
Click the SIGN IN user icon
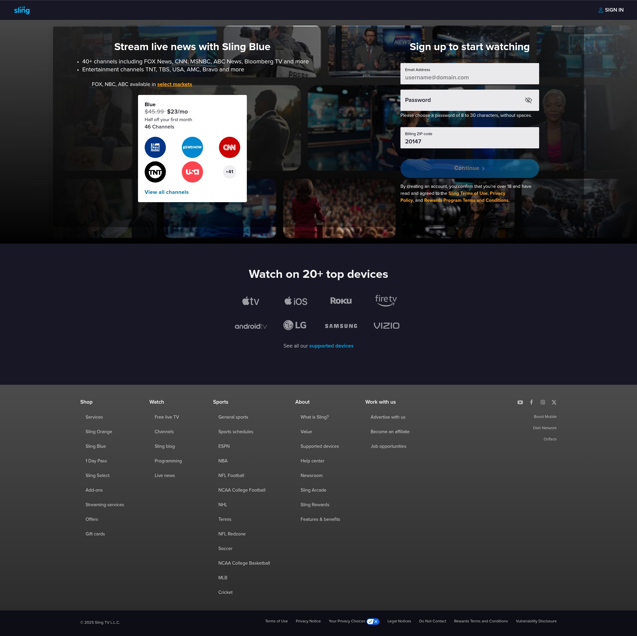tap(601, 10)
